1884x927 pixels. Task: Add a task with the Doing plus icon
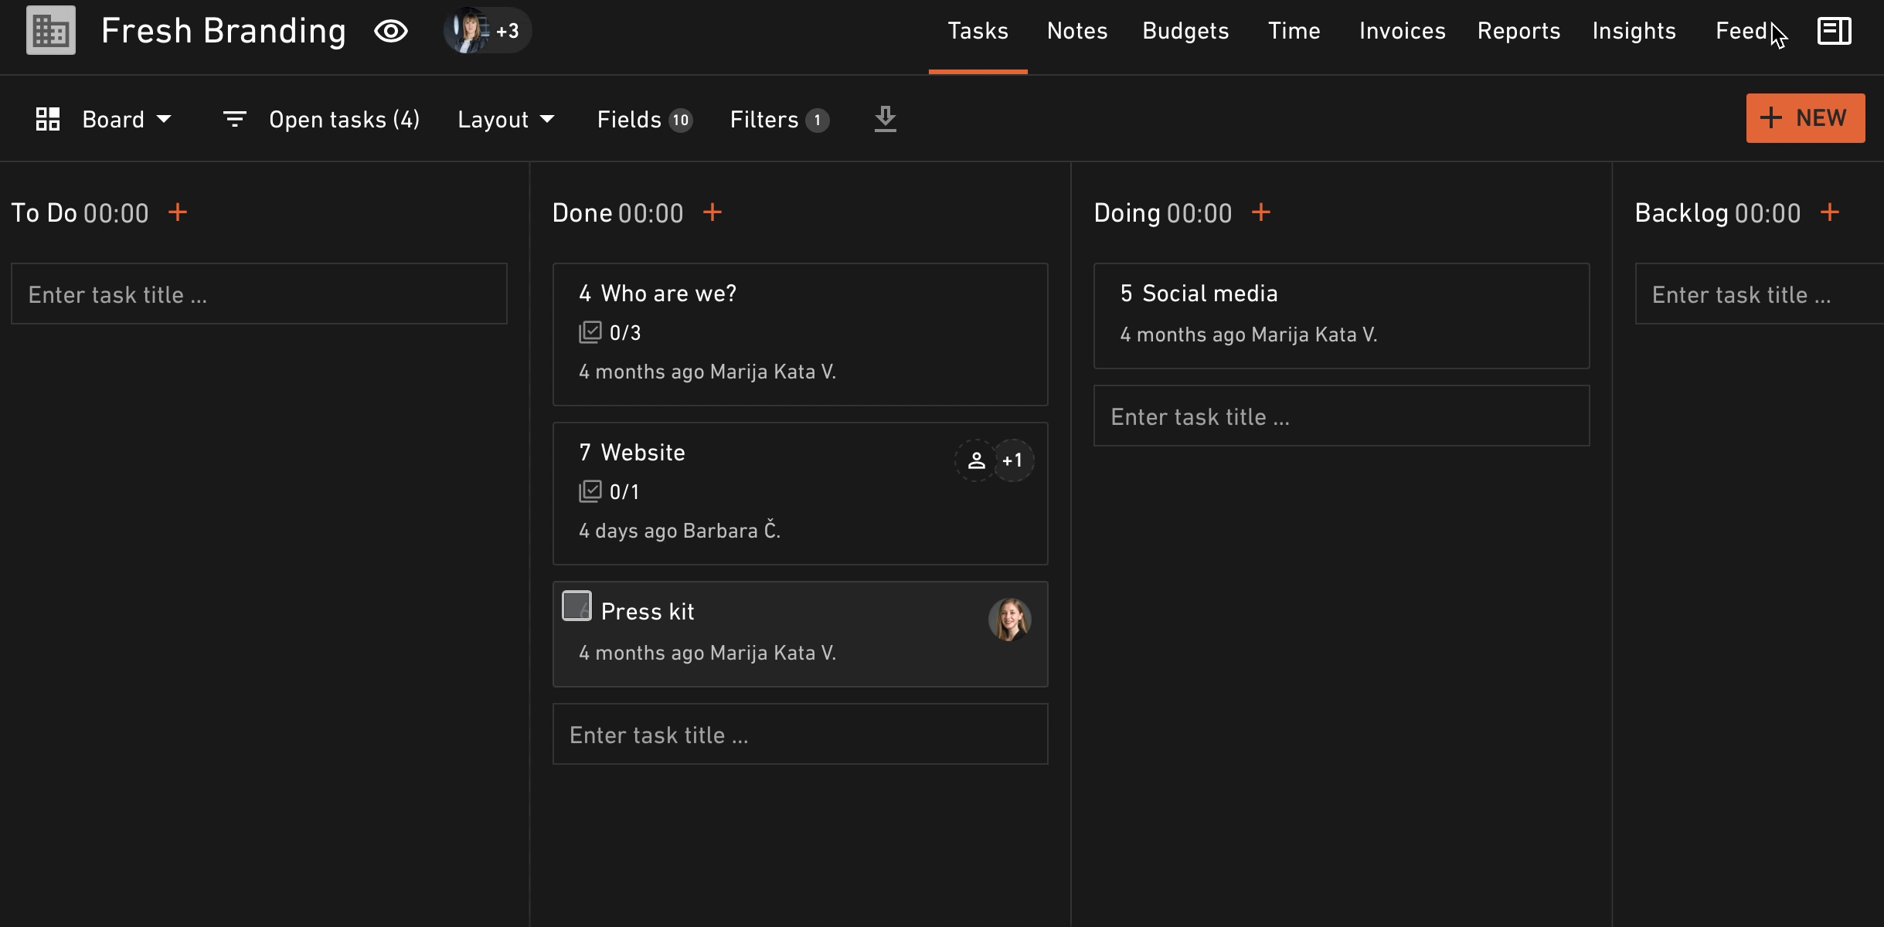pos(1261,212)
